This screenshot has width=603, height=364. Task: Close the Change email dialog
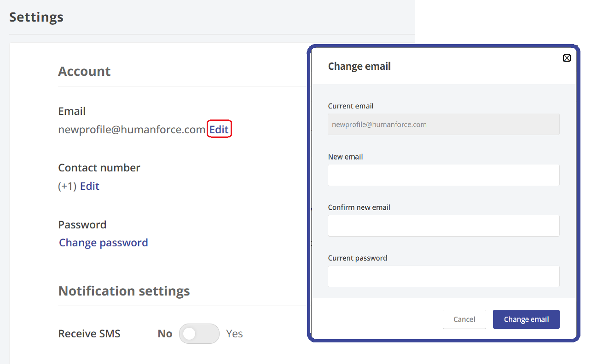pyautogui.click(x=567, y=58)
